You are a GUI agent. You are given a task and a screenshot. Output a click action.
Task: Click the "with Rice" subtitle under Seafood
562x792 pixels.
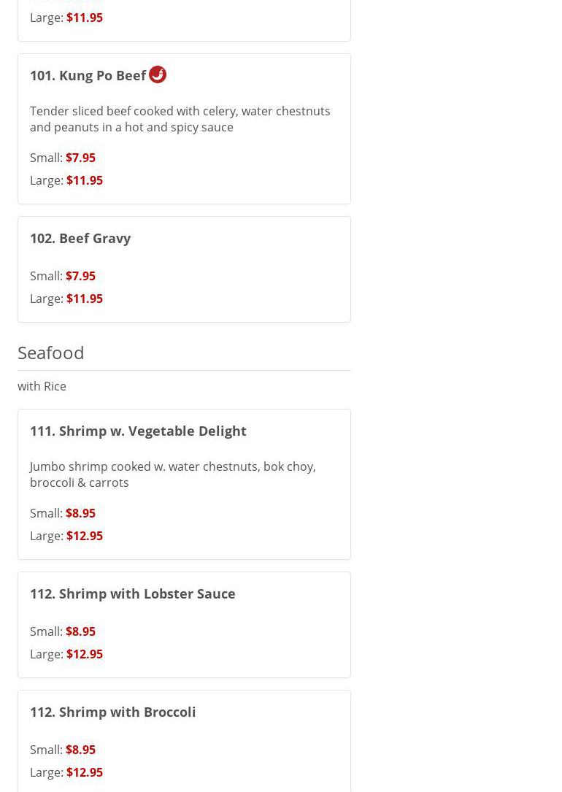(x=42, y=386)
